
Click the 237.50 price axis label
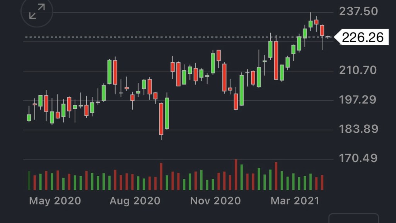coord(358,12)
